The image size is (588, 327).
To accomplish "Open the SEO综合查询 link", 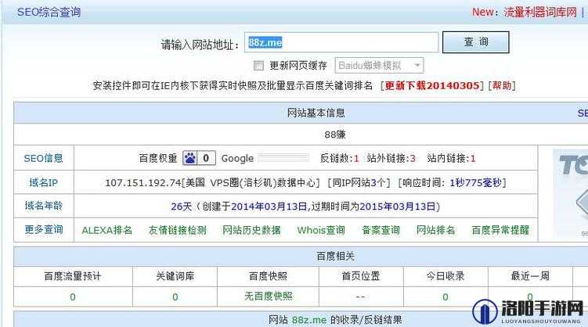I will (49, 12).
